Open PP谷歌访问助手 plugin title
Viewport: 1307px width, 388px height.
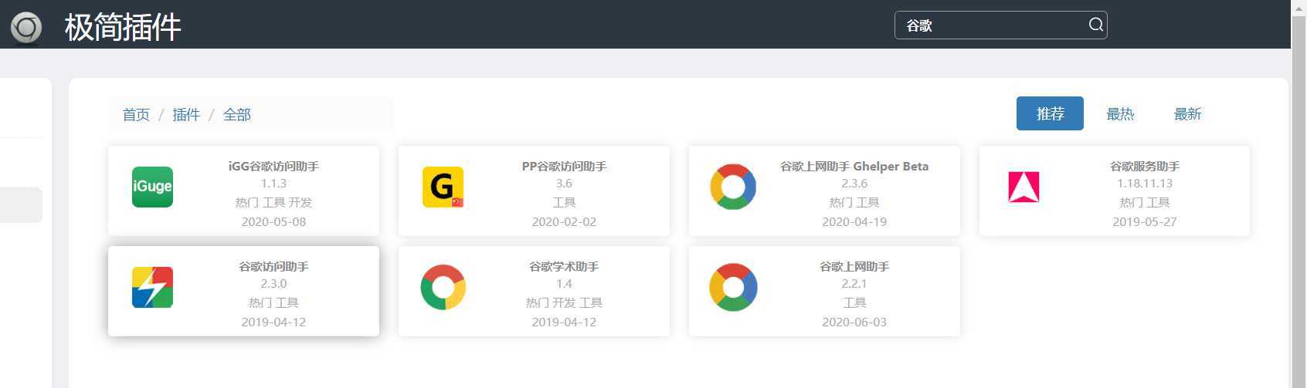(x=564, y=166)
